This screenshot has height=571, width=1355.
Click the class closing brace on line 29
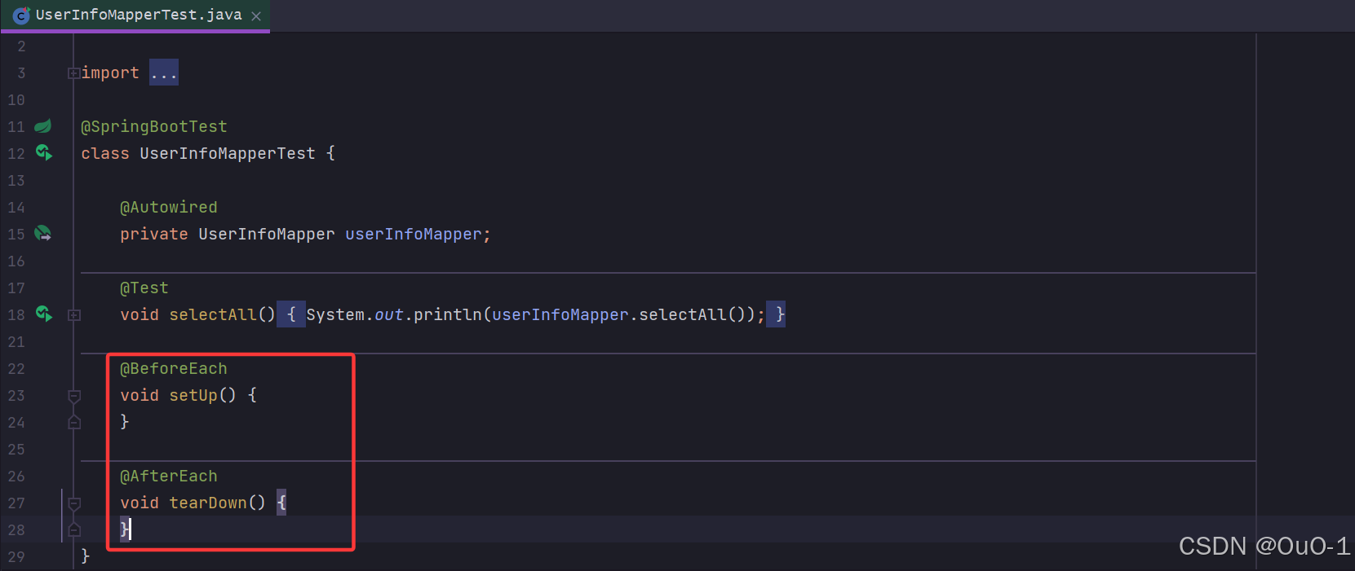point(85,556)
